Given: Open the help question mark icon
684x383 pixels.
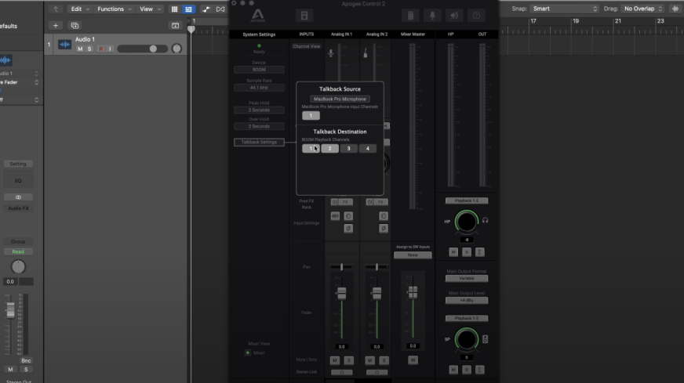Looking at the screenshot, I should click(475, 16).
